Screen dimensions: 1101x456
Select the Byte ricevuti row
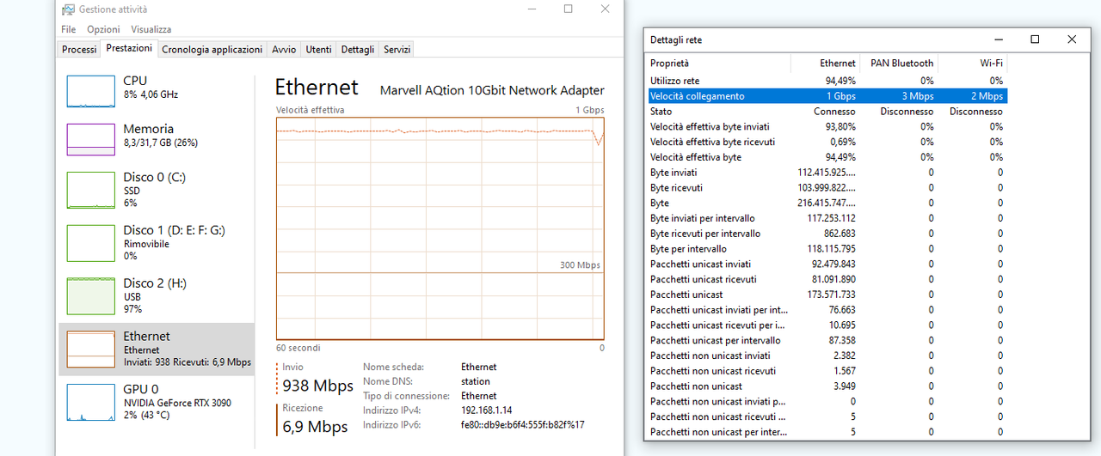tap(827, 188)
